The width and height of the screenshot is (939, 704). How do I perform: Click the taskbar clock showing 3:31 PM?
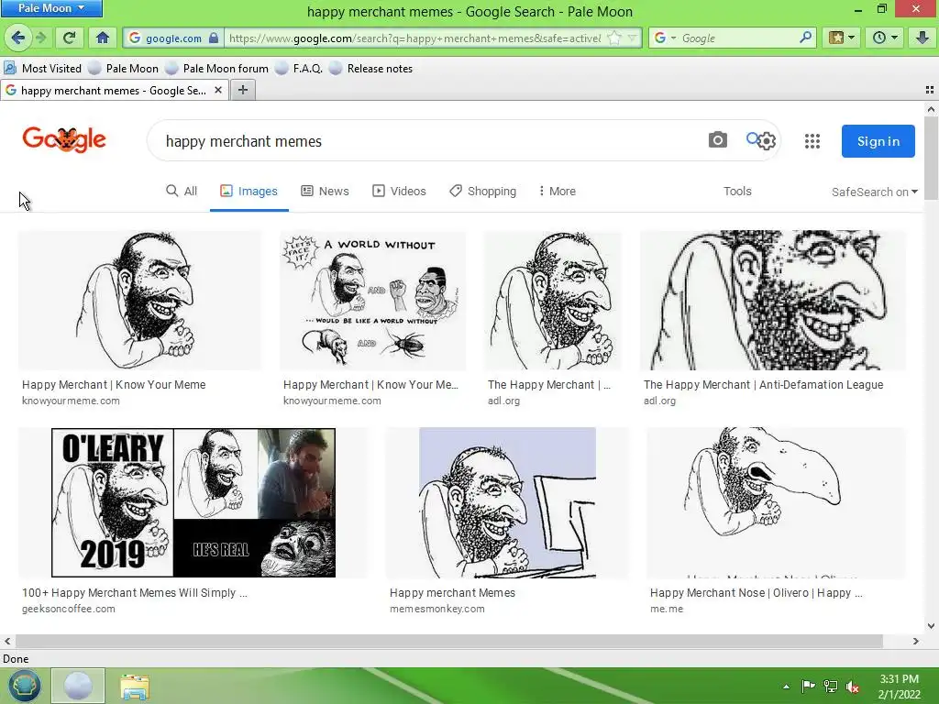(899, 687)
